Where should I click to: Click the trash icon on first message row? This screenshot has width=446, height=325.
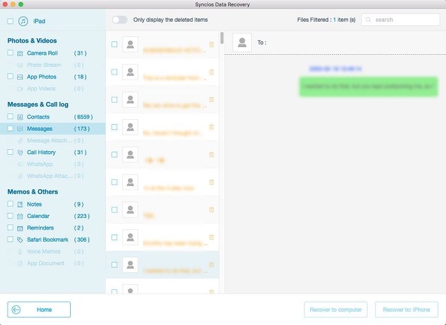point(212,45)
